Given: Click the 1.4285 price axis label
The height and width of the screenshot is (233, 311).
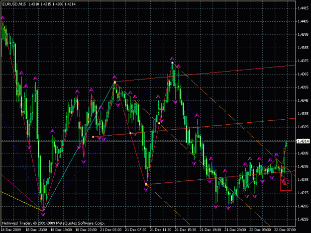Looking at the screenshot, I should click(x=303, y=180).
